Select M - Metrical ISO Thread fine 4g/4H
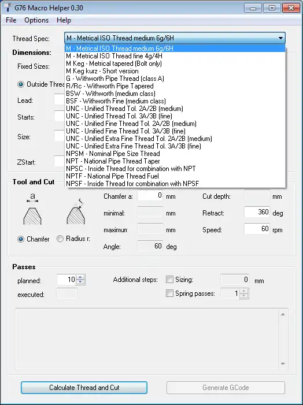 coord(175,56)
